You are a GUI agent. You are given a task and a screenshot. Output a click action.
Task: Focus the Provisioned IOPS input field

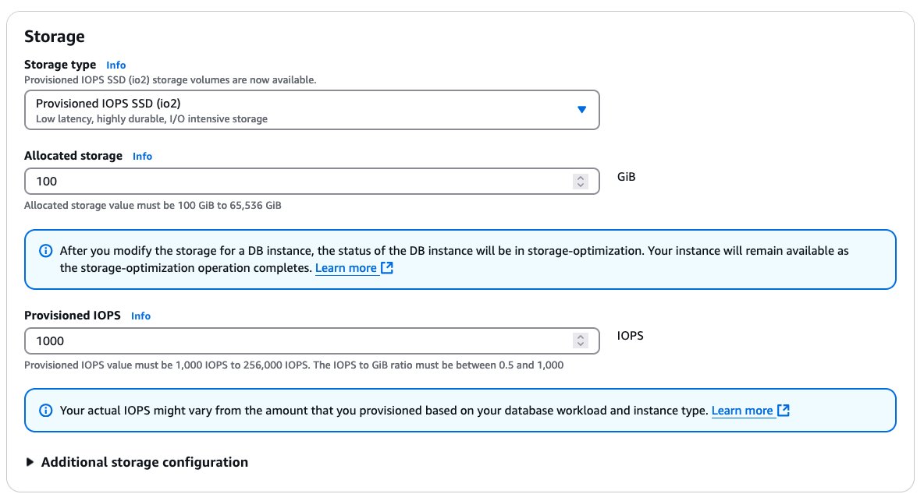tap(311, 341)
